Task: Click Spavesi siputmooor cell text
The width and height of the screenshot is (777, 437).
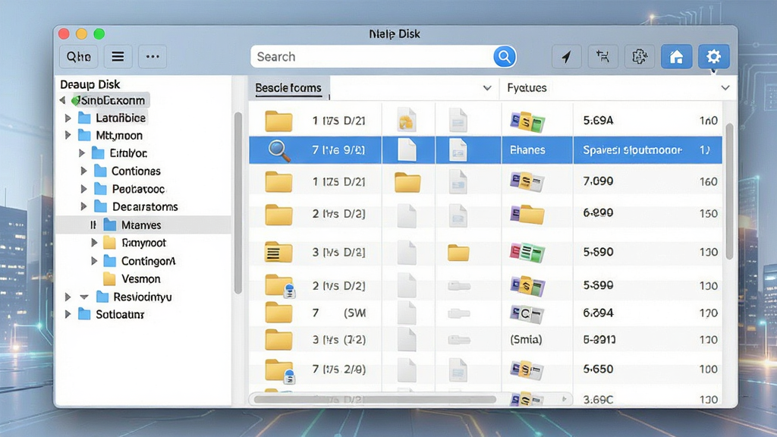Action: [x=632, y=150]
